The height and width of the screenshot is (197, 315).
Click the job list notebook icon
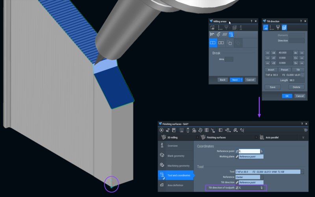tap(174, 130)
